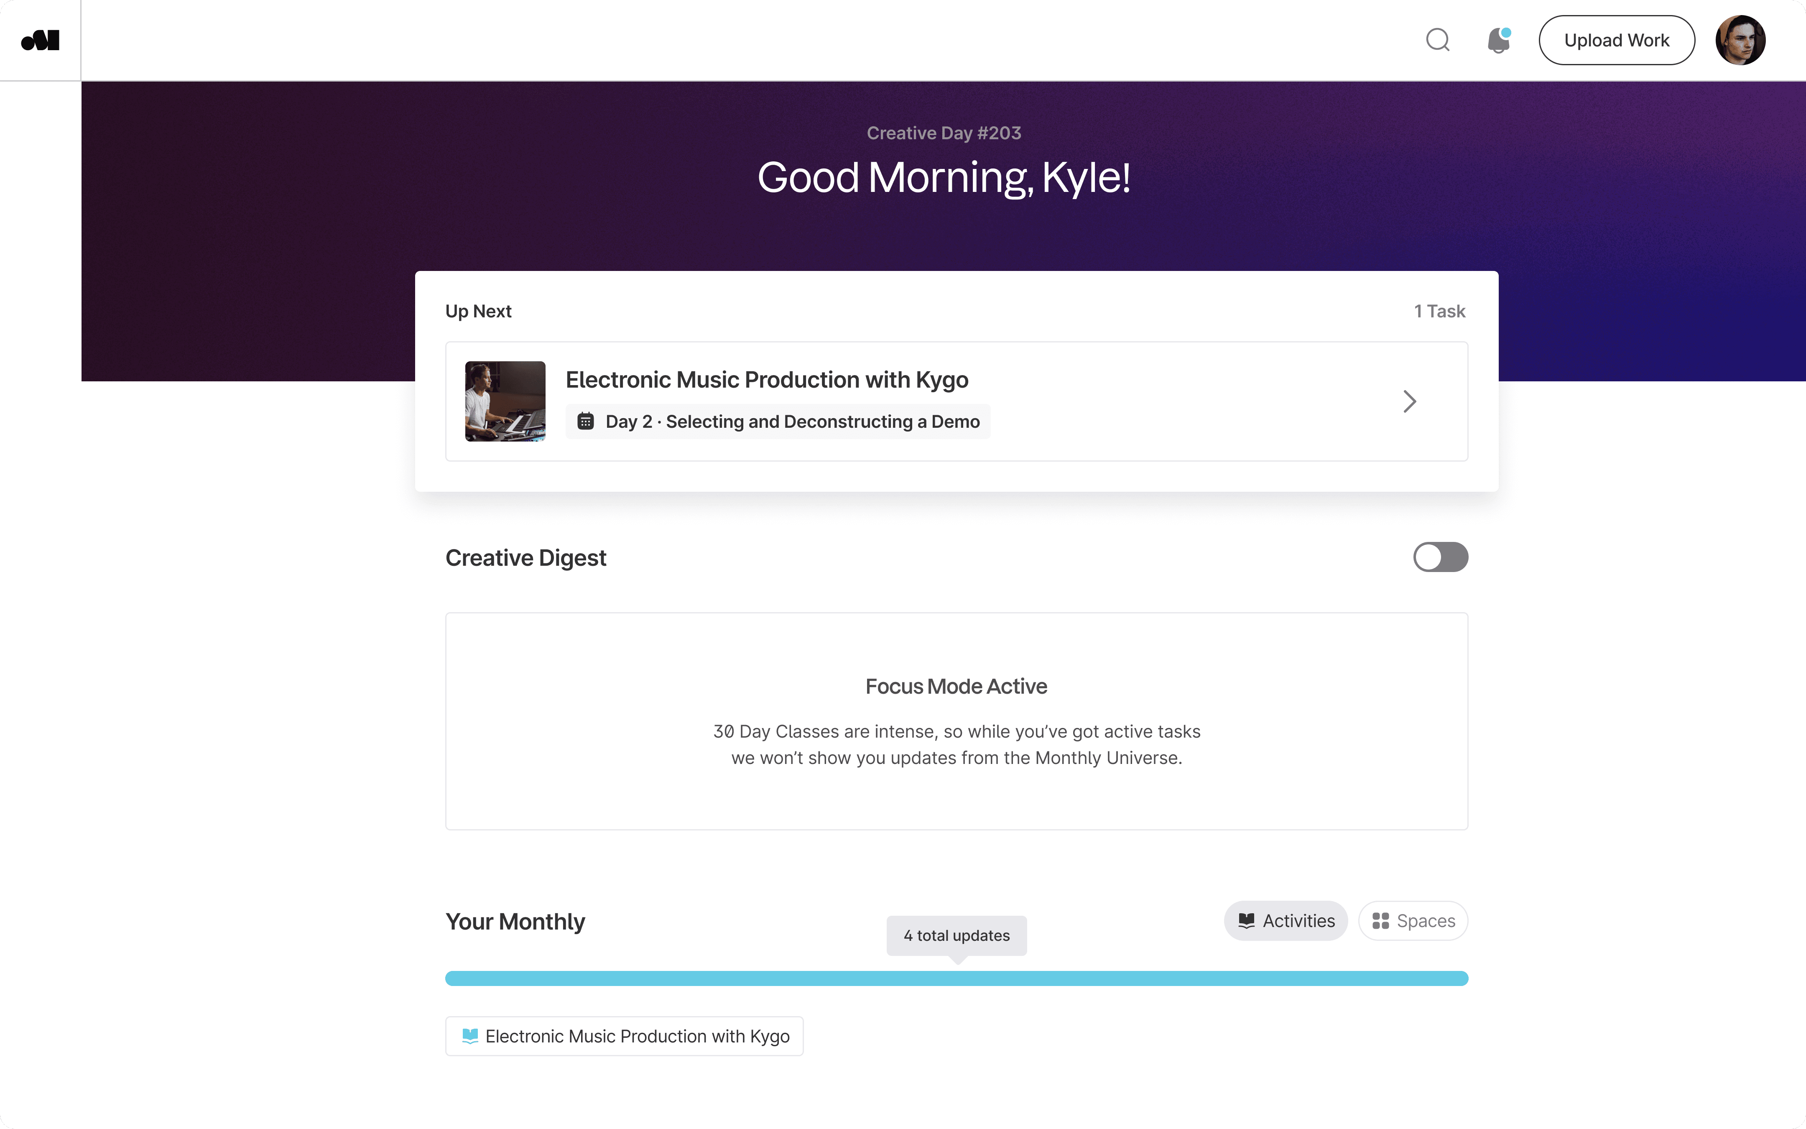Open the notifications bell
This screenshot has height=1129, width=1806.
[x=1498, y=40]
